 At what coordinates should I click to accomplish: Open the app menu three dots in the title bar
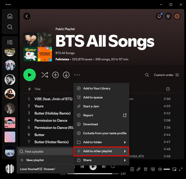pos(8,4)
